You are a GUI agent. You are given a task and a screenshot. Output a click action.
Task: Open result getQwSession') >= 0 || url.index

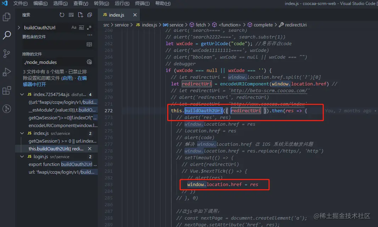(62, 141)
